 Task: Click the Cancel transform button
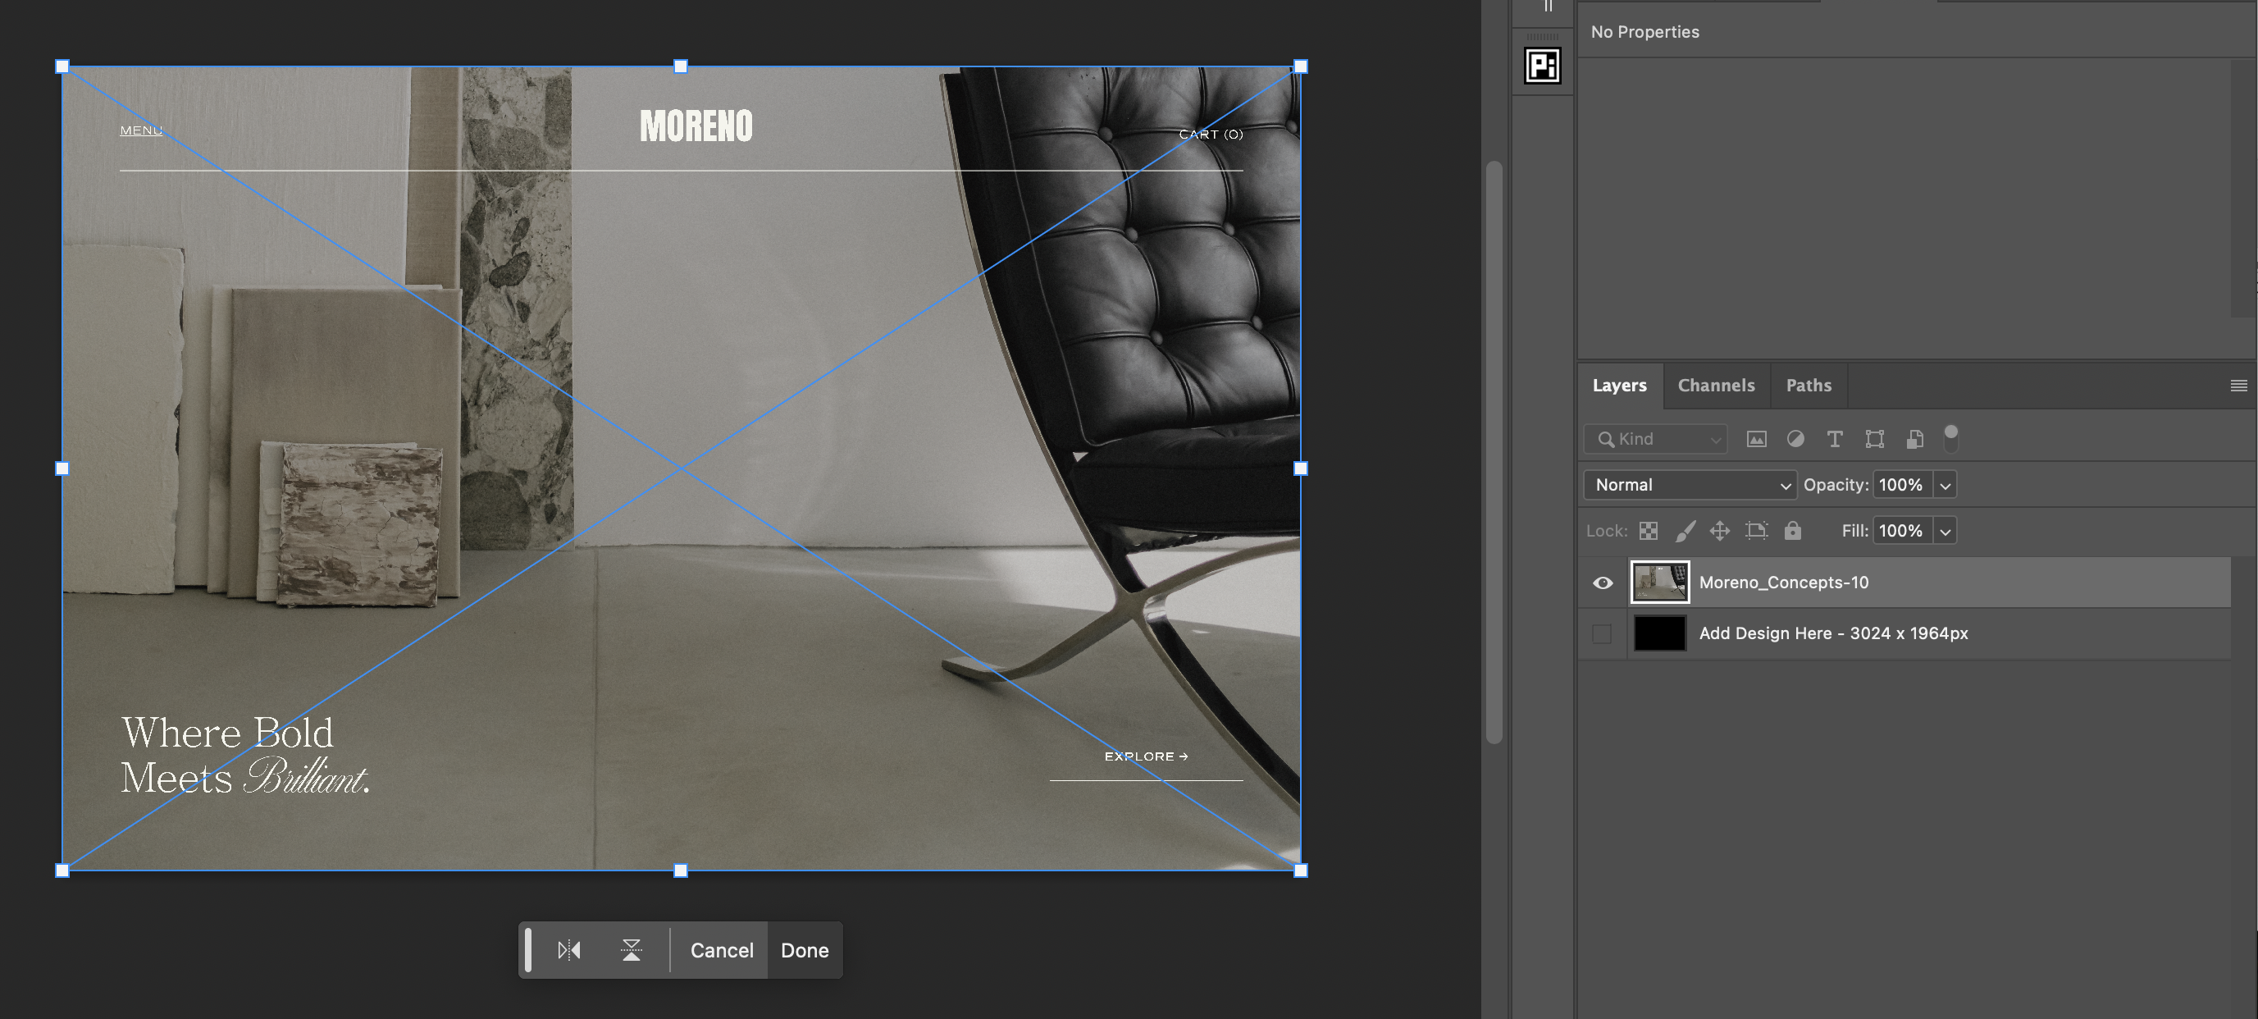[x=720, y=950]
